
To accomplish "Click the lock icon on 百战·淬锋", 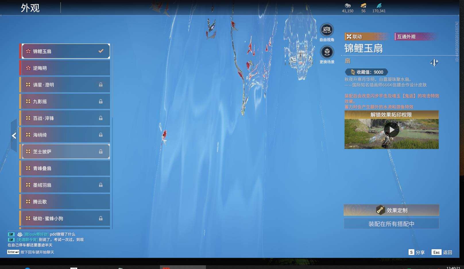I will (x=101, y=118).
